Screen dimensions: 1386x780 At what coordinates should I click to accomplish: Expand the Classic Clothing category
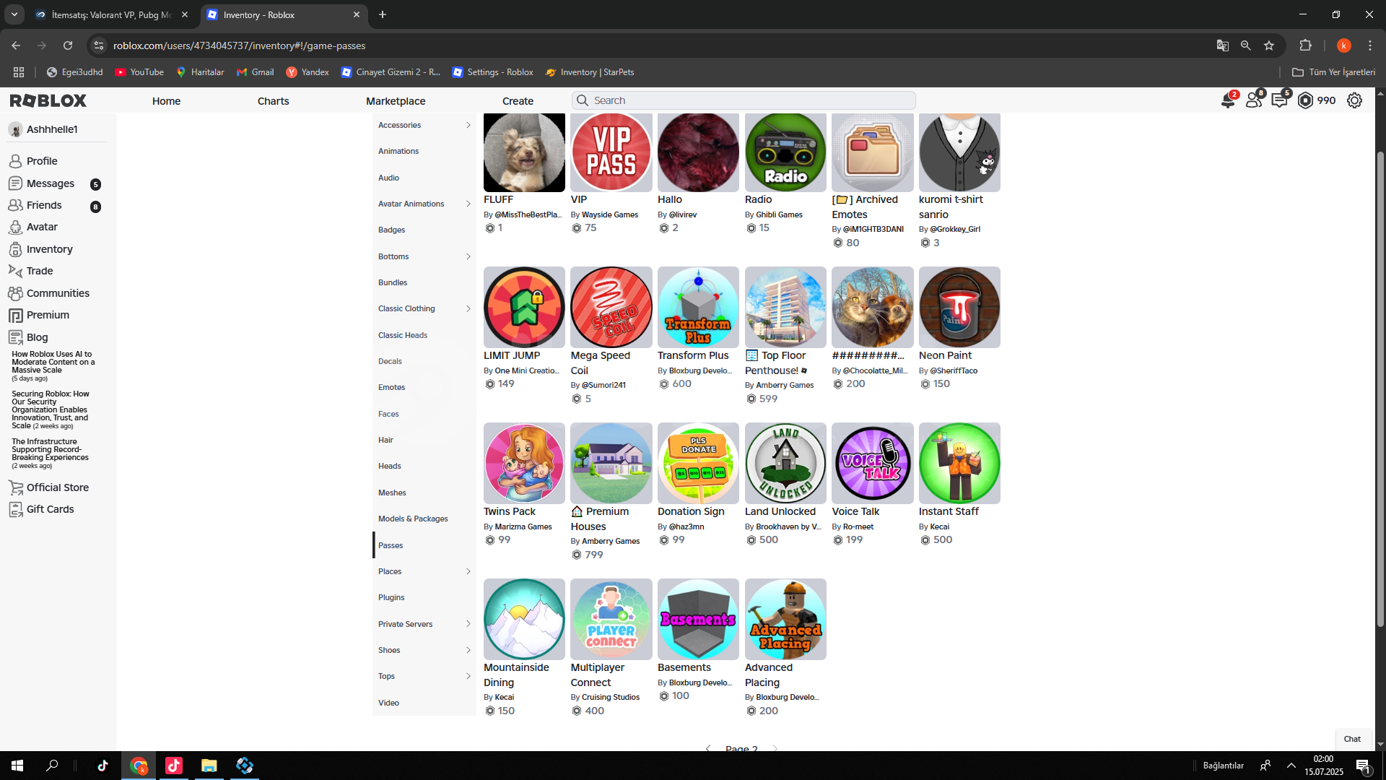468,308
